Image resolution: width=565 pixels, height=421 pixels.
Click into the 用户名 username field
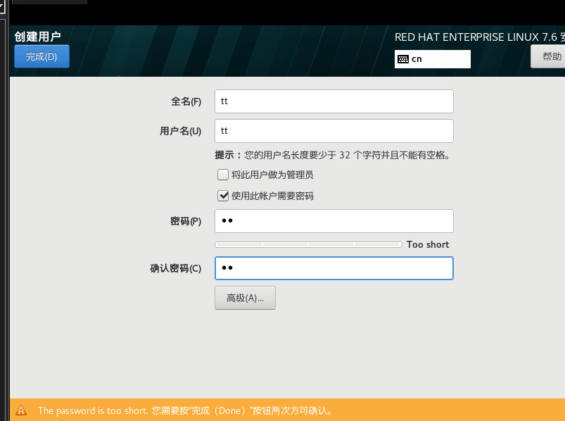click(x=334, y=131)
